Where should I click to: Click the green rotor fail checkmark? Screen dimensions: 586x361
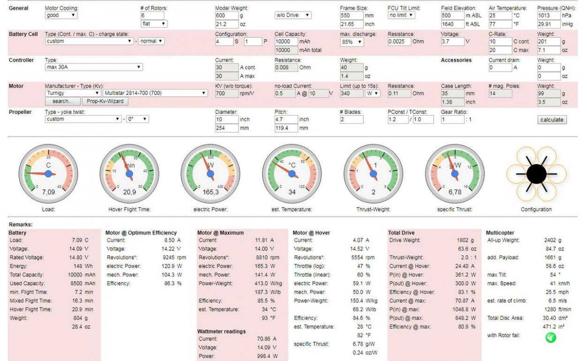point(550,338)
